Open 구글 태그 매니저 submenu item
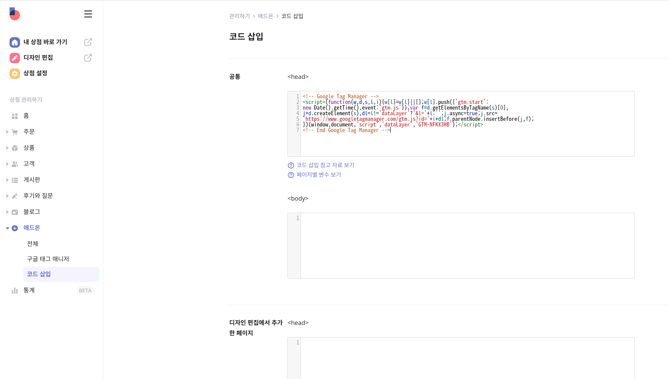The width and height of the screenshot is (669, 379). [x=48, y=259]
